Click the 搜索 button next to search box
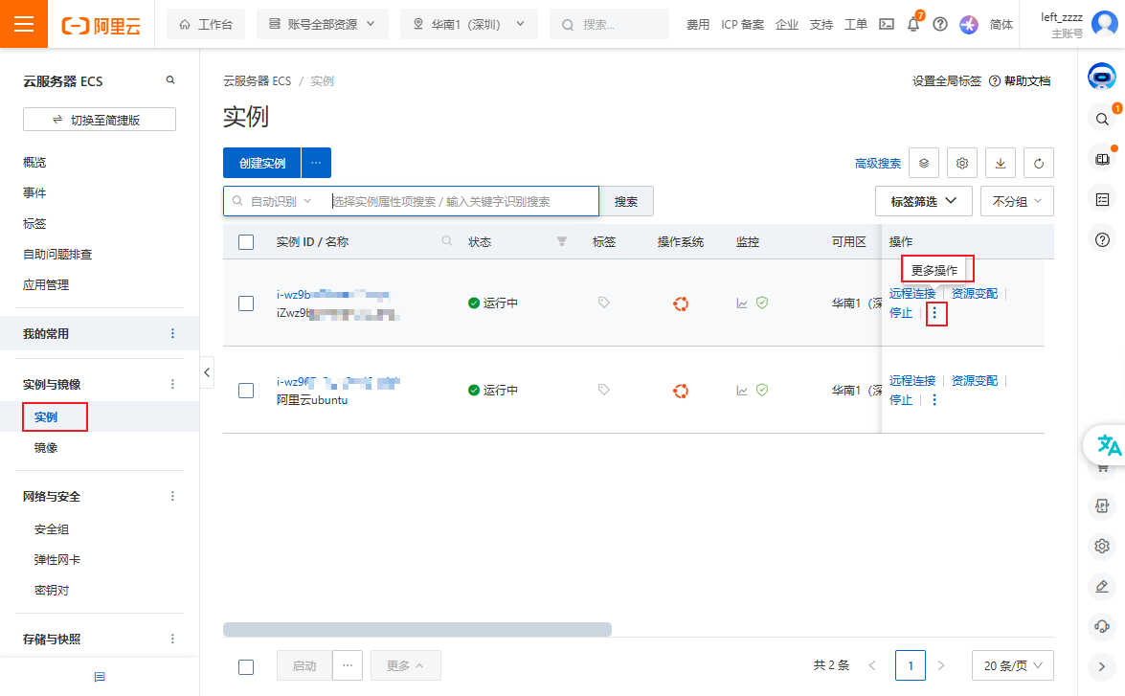Viewport: 1125px width, 696px height. click(626, 201)
